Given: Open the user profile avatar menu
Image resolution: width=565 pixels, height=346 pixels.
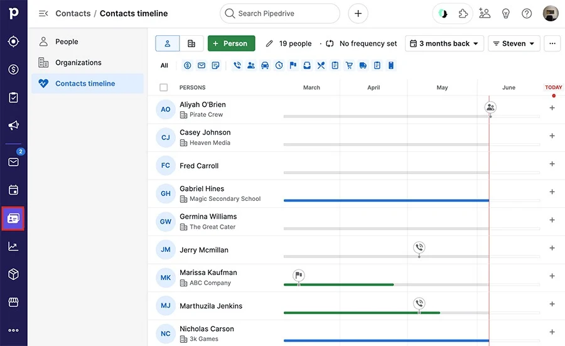Looking at the screenshot, I should [x=550, y=14].
